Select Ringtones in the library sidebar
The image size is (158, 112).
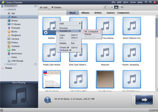[x=16, y=35]
